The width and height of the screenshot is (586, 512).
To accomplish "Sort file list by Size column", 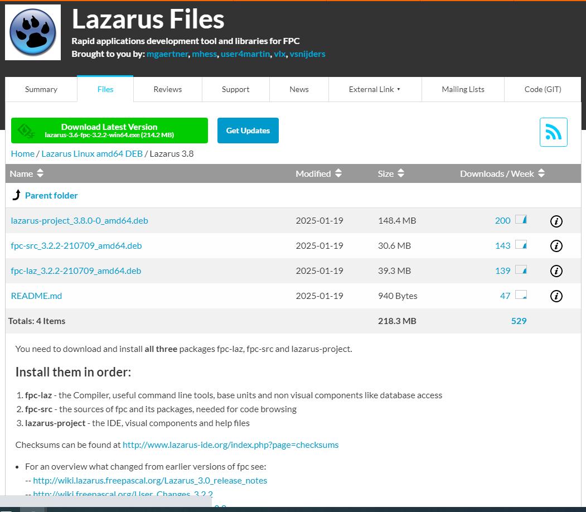I will (391, 173).
